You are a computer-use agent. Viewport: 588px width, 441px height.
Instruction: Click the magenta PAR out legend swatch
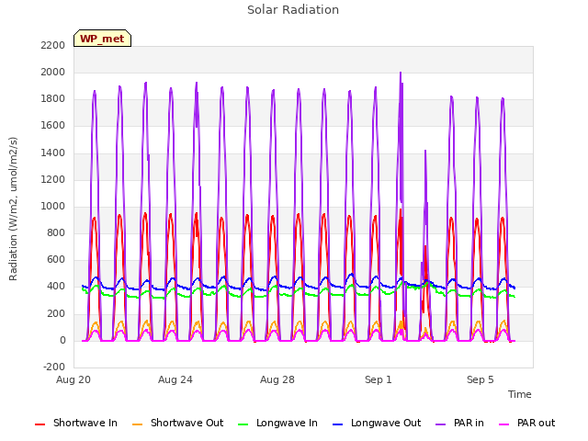pos(504,424)
